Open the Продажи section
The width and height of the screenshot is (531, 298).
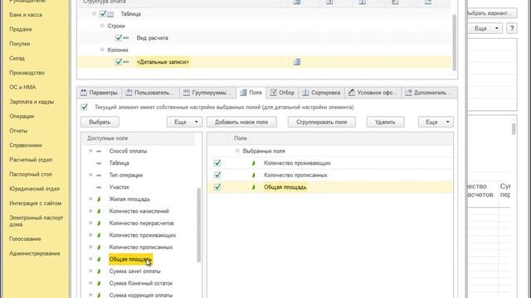coord(21,30)
